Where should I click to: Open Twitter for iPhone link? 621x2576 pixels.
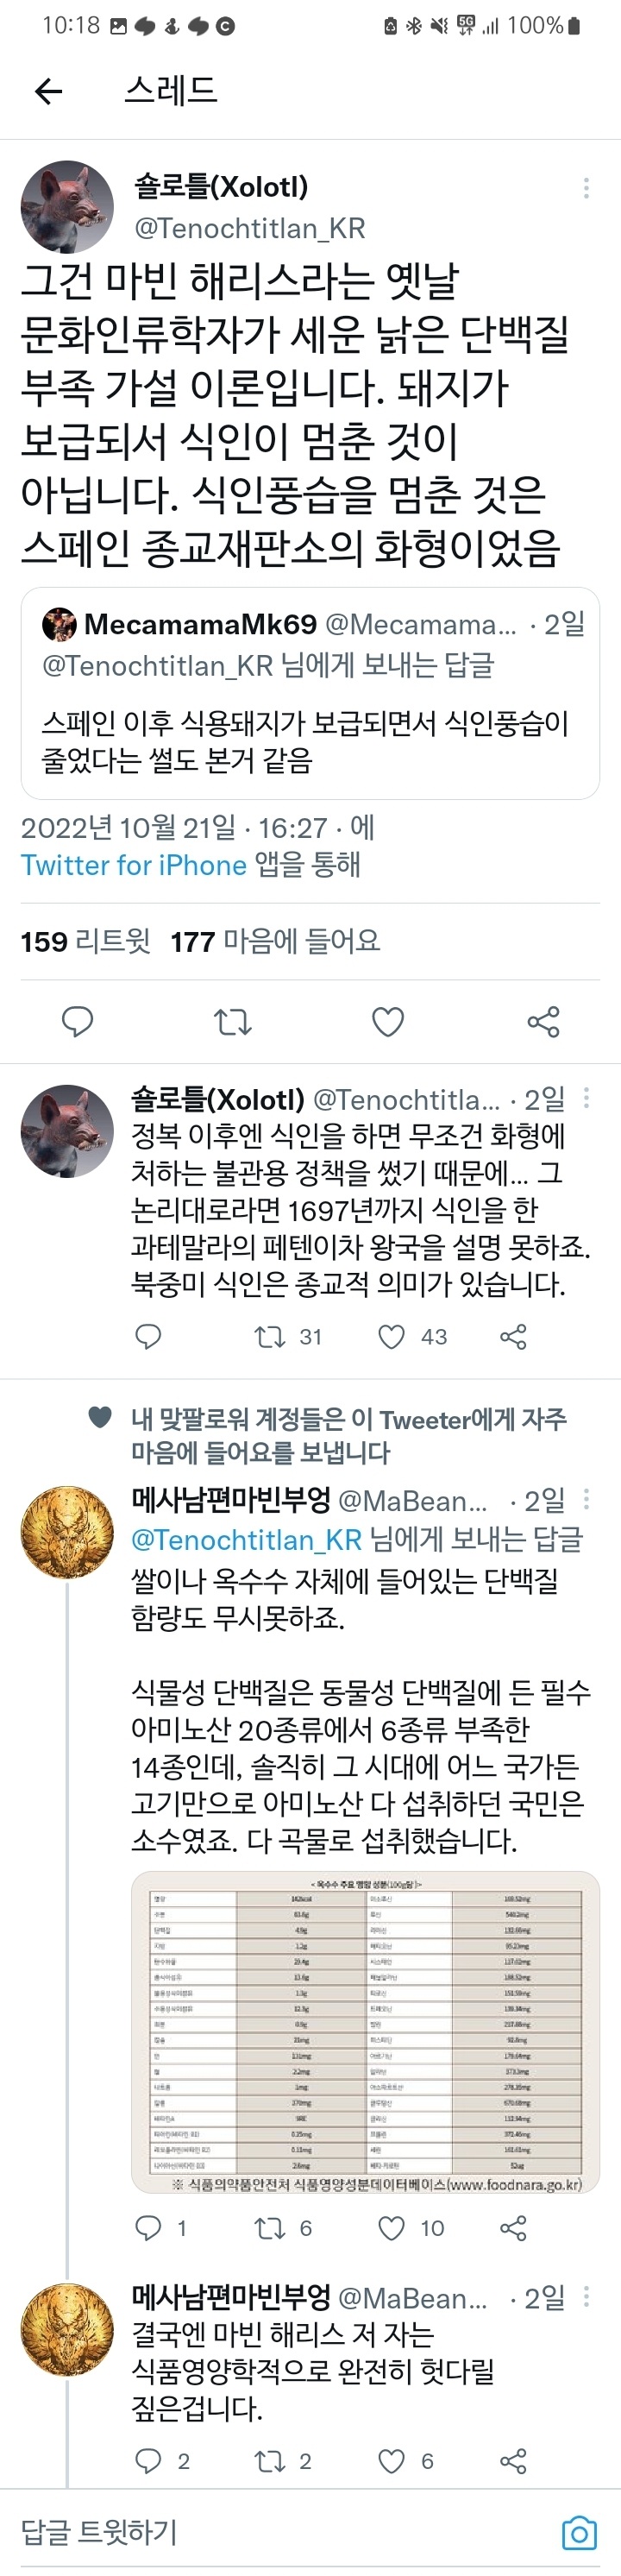point(133,865)
